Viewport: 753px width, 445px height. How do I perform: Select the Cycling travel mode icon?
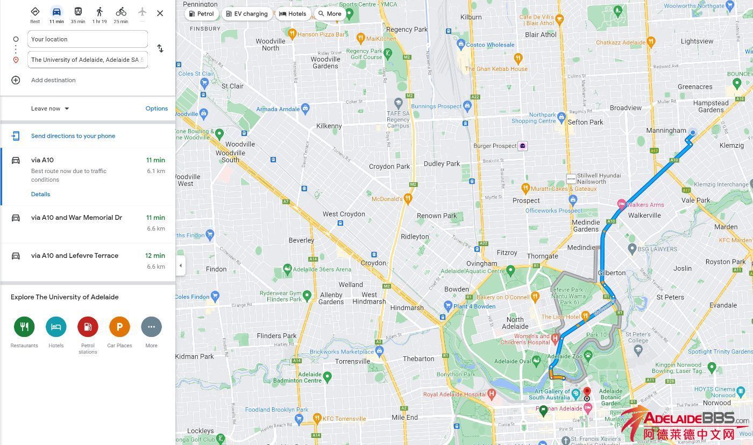121,12
